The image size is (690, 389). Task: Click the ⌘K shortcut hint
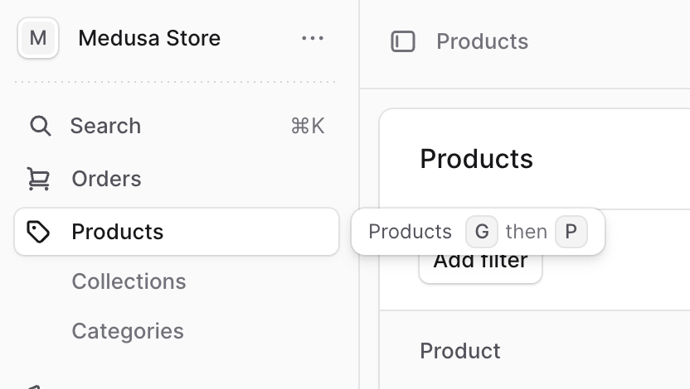pos(307,126)
